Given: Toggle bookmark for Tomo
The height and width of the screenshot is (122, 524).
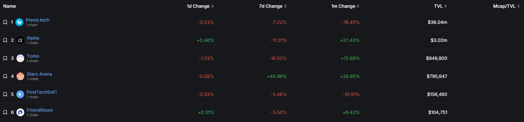Looking at the screenshot, I should click(5, 58).
